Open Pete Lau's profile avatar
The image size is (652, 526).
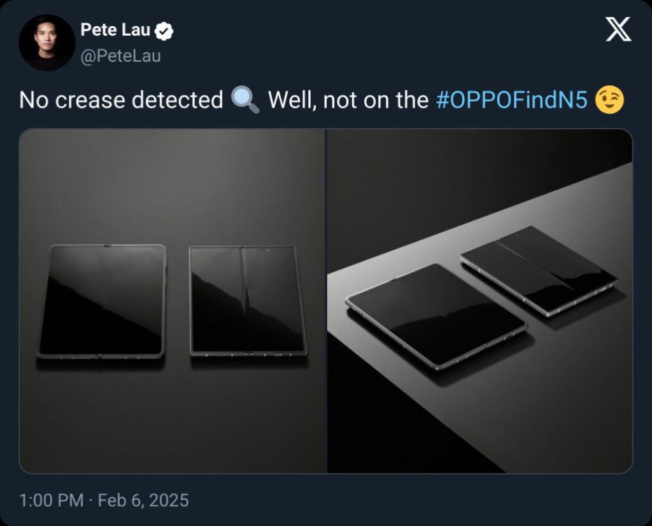point(47,42)
